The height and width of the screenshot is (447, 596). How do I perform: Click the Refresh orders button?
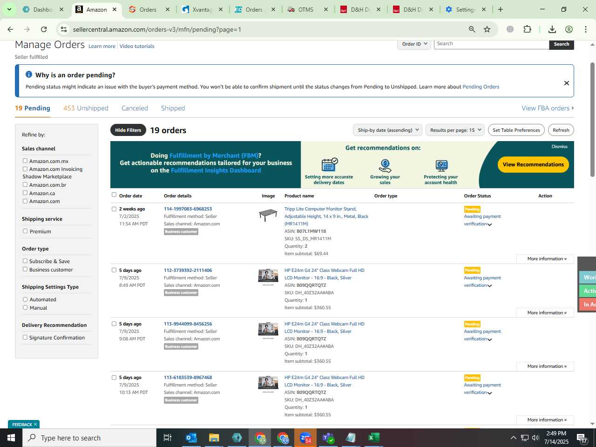(561, 130)
